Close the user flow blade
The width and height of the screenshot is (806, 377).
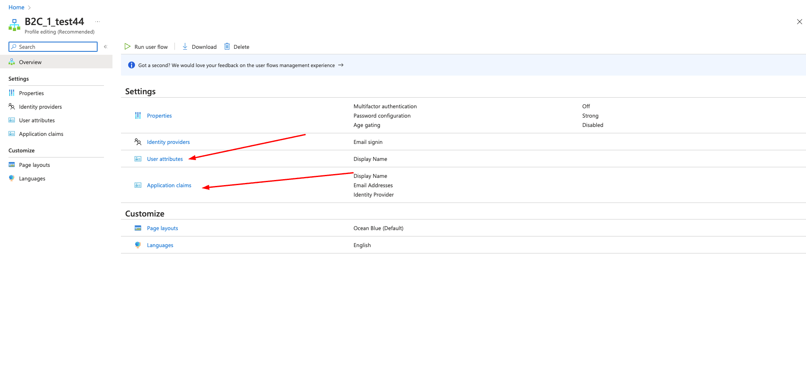799,22
